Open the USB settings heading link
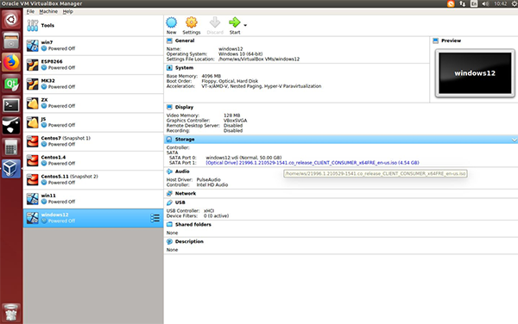The image size is (518, 324). 180,202
